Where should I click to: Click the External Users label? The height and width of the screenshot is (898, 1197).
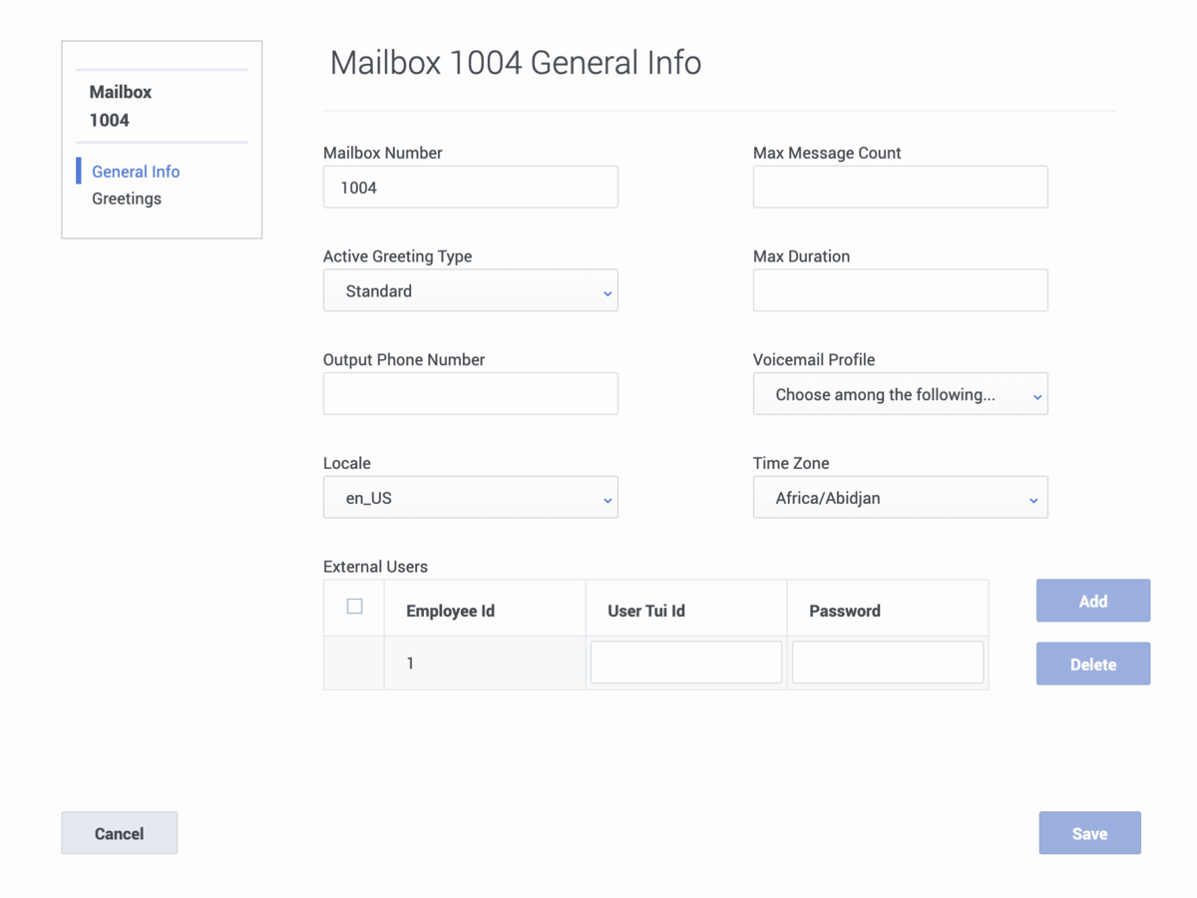(x=375, y=567)
